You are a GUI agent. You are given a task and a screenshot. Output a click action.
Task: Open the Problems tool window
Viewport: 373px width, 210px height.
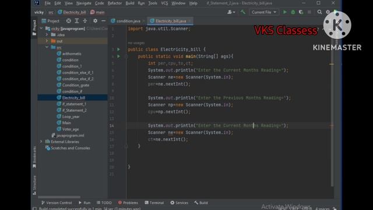[128, 202]
